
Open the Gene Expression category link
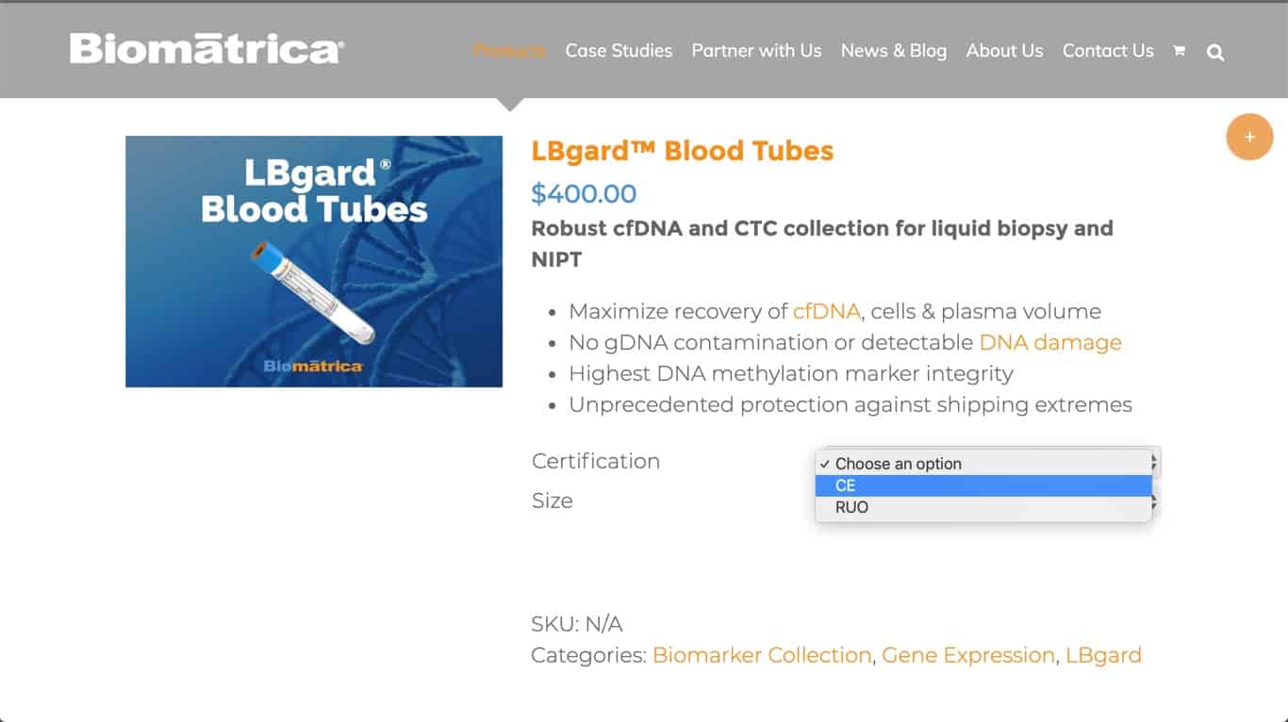tap(968, 655)
